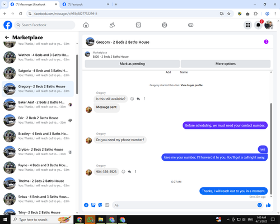Open the notifications bell
Screen dimensions: 280x224
258,25
